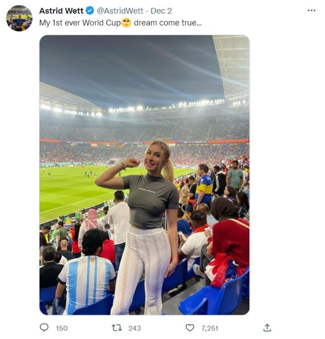This screenshot has height=339, width=325.
Task: Open the circular profile avatar
Action: click(x=19, y=18)
